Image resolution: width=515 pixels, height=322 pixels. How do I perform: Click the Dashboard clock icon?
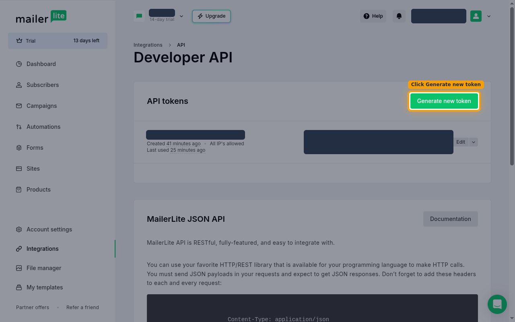click(x=19, y=64)
